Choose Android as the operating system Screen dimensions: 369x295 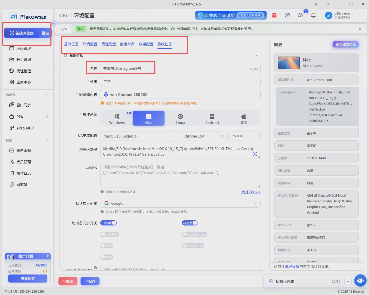click(x=212, y=118)
